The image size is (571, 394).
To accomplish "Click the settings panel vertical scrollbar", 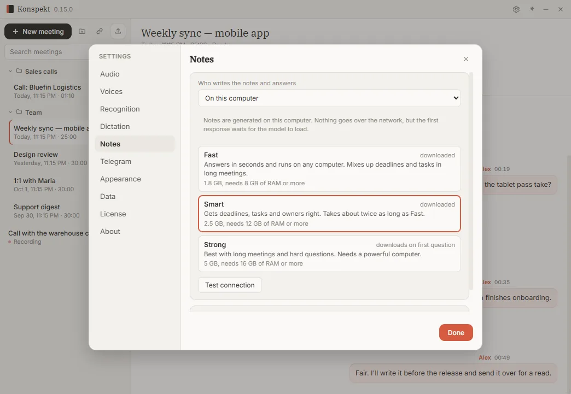I will 471,181.
